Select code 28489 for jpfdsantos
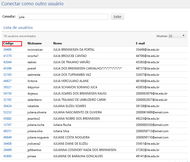Screen dimensions: 190x162 (x=8, y=150)
